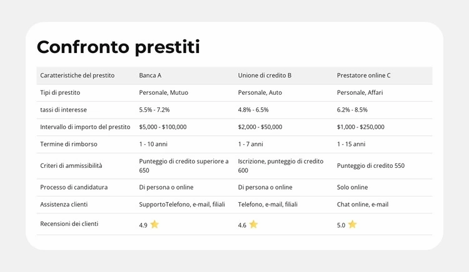Click the Criteri di ammissibilità row label
This screenshot has width=469, height=272.
(x=71, y=166)
